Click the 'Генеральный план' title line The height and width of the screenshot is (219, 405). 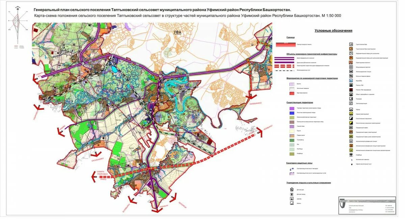tap(162, 10)
